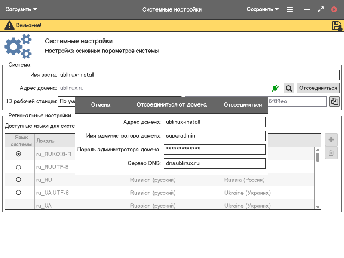Click the save floppy disk icon
Viewport: 344px width, 258px height.
pyautogui.click(x=337, y=25)
